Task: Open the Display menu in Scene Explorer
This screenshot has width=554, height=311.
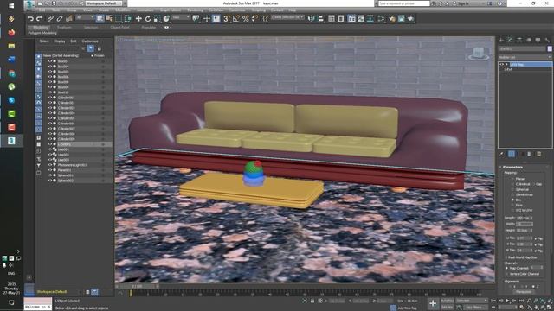Action: pyautogui.click(x=60, y=41)
